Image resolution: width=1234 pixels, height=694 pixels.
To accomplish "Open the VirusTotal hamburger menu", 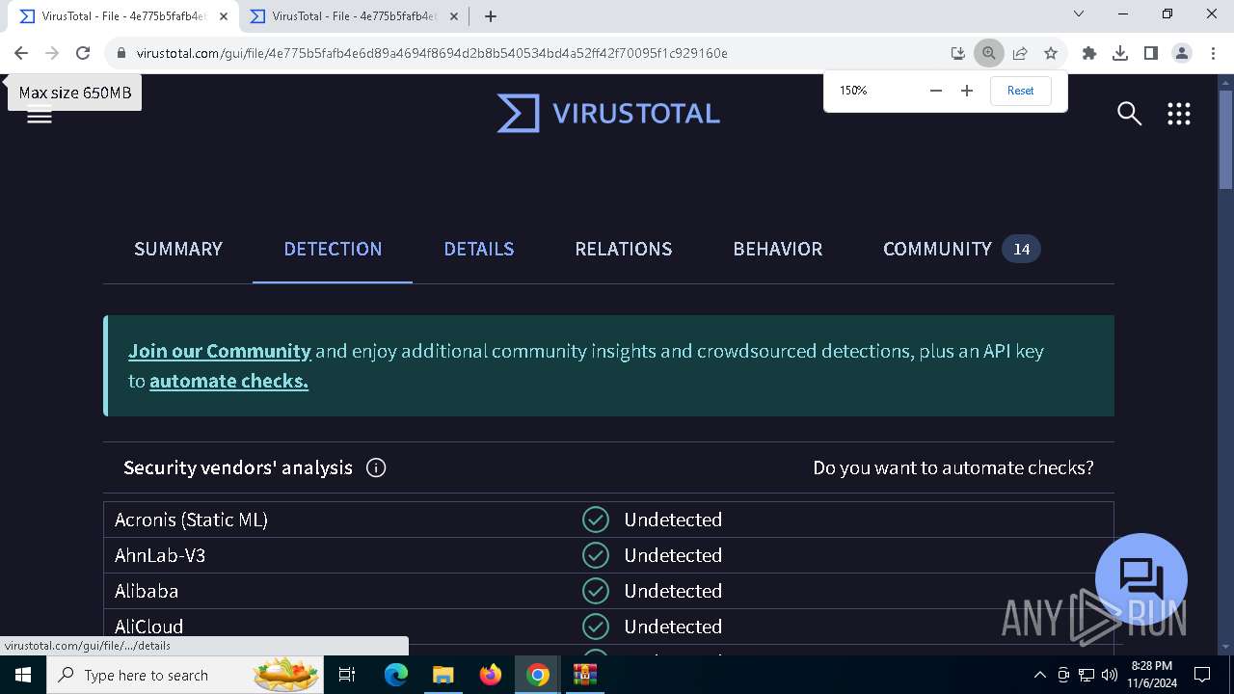I will 40,115.
